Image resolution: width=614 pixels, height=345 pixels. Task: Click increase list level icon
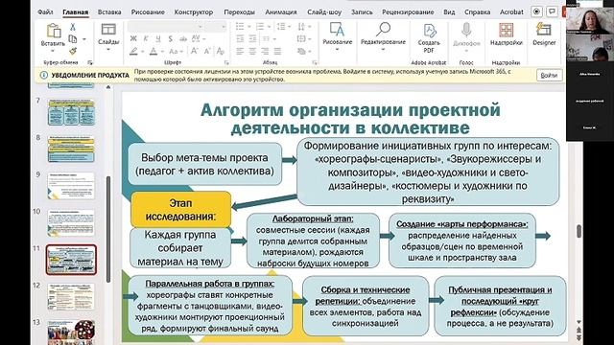pos(253,38)
